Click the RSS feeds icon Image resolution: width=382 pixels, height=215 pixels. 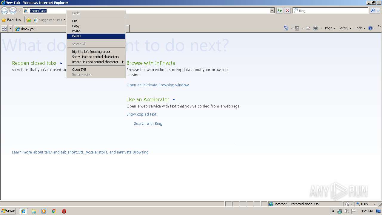(297, 28)
